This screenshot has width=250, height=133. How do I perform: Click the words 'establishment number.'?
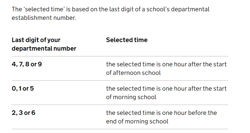44,18
